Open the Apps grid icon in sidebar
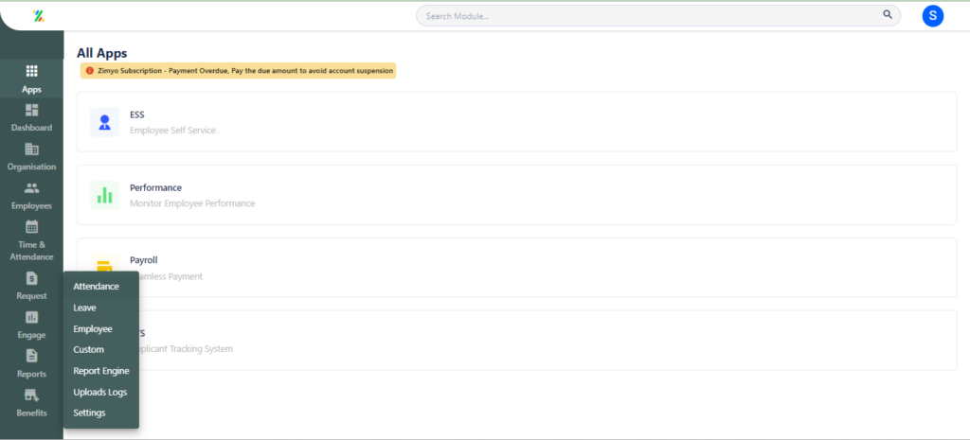The height and width of the screenshot is (440, 970). click(31, 71)
